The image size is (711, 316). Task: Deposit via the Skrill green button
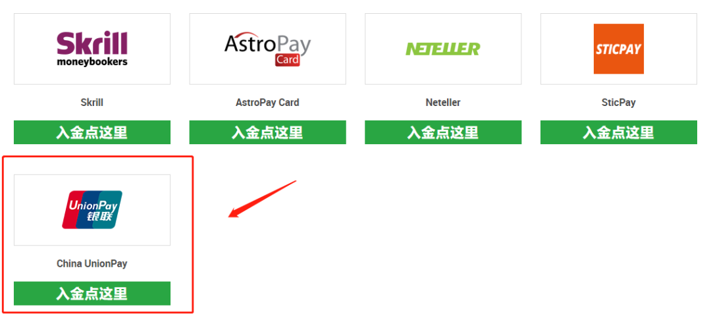pos(92,132)
